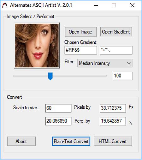142x160 pixels.
Task: Click the dropdown arrow of the Filter combo box
Action: tap(129, 63)
